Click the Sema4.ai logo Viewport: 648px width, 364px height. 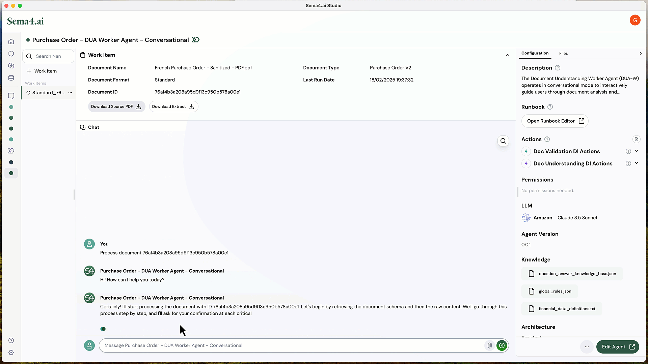pyautogui.click(x=25, y=21)
